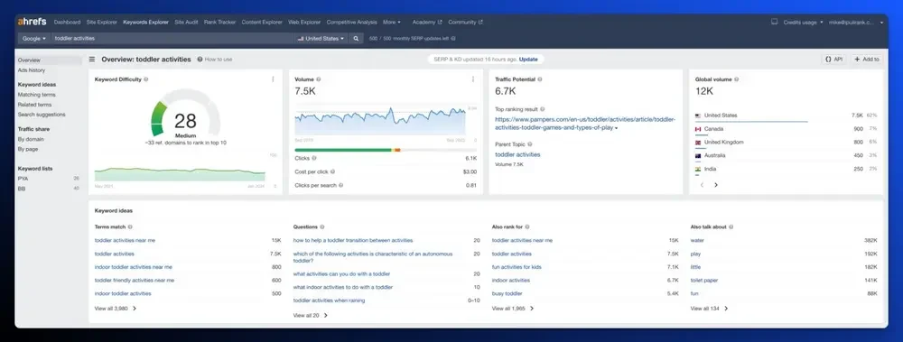Click View all 20 questions
This screenshot has height=342, width=903.
pos(310,316)
